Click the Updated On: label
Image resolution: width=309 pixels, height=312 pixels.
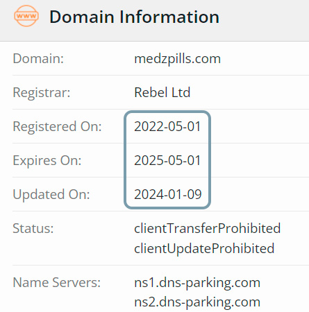(51, 195)
